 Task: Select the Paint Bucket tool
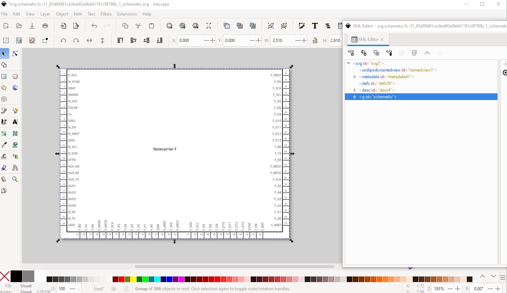[15, 145]
